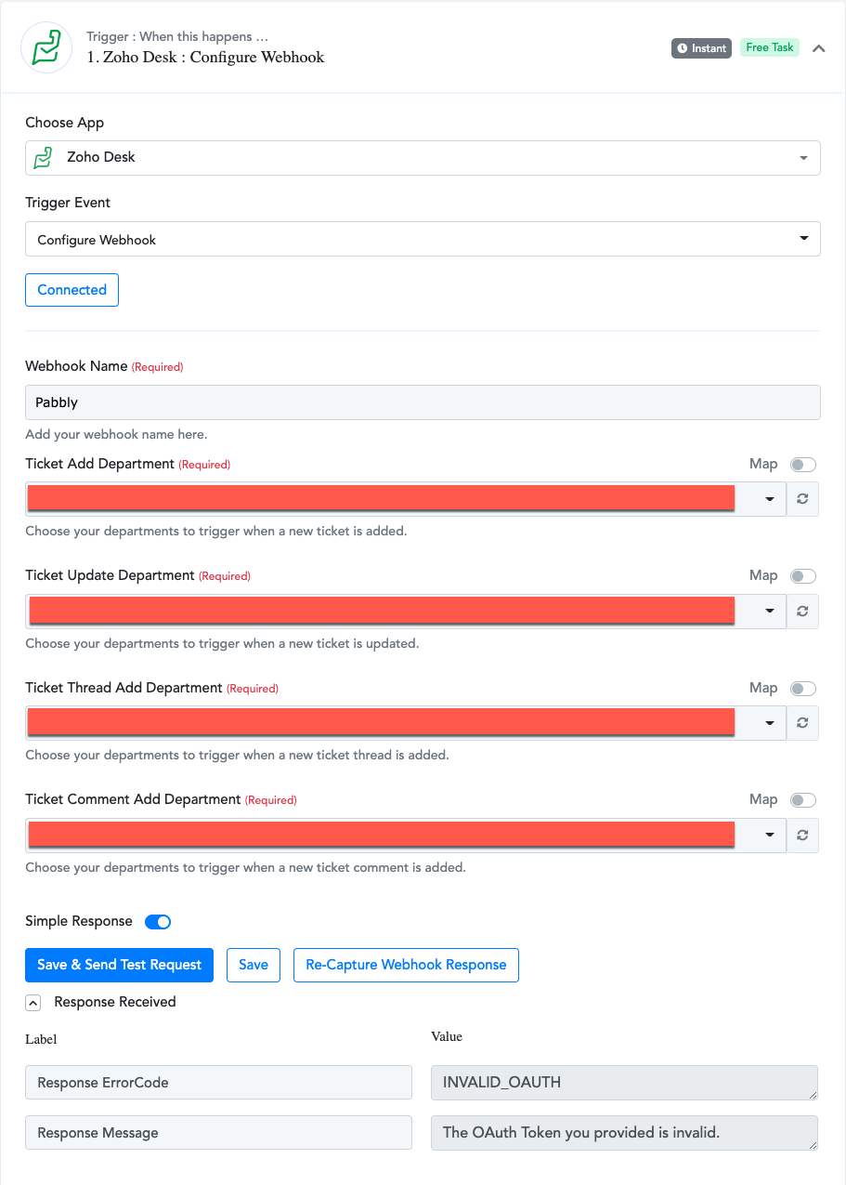
Task: Refresh Ticket Thread Add Department list
Action: point(802,723)
